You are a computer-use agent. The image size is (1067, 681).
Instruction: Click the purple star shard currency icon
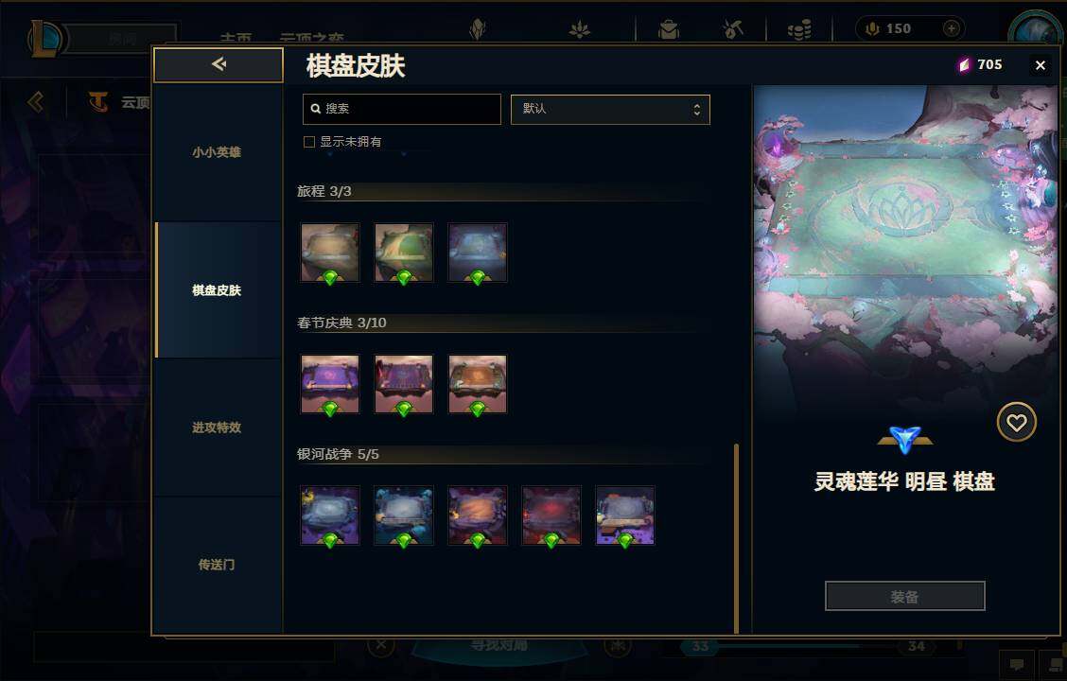click(964, 64)
